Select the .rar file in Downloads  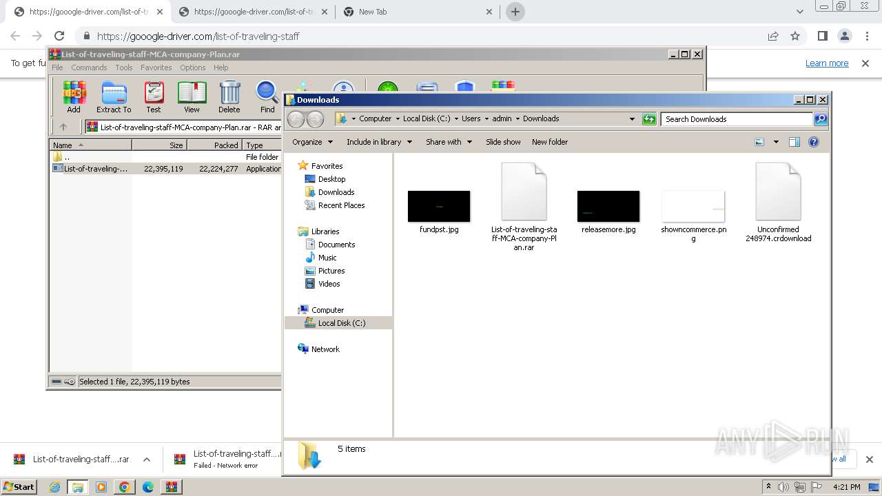pos(524,207)
